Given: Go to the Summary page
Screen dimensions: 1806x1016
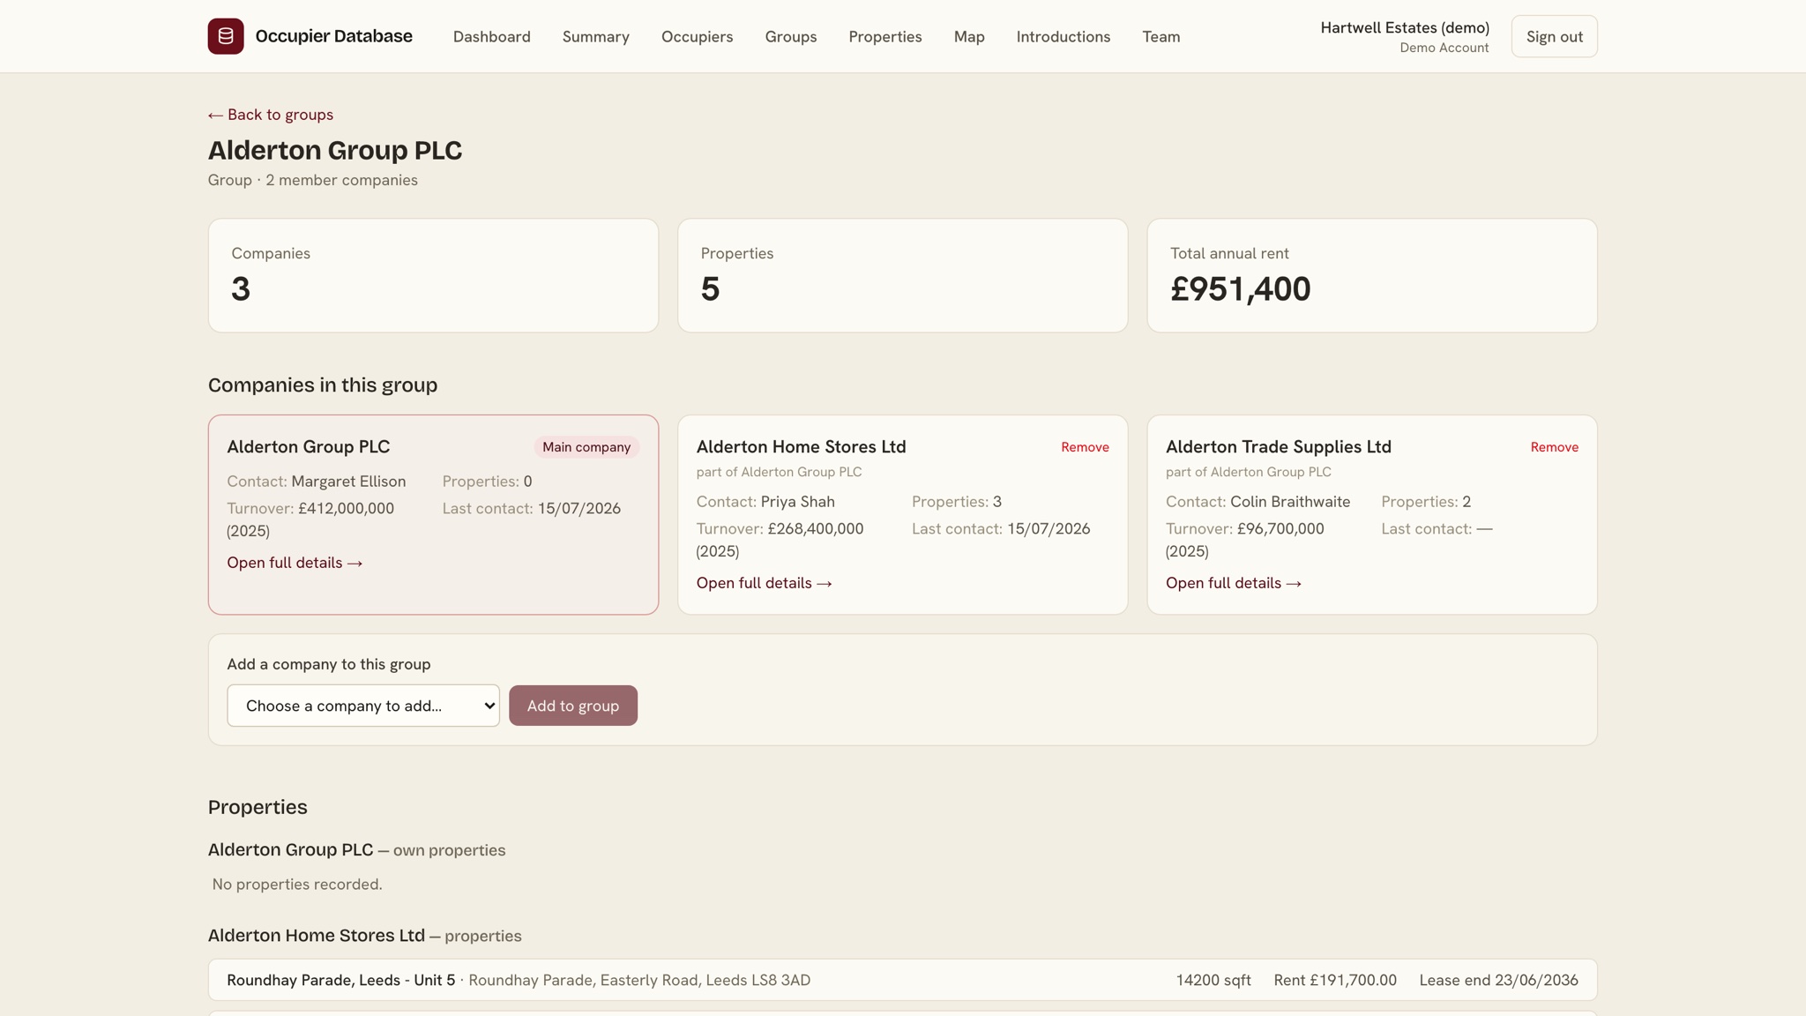Looking at the screenshot, I should coord(596,37).
